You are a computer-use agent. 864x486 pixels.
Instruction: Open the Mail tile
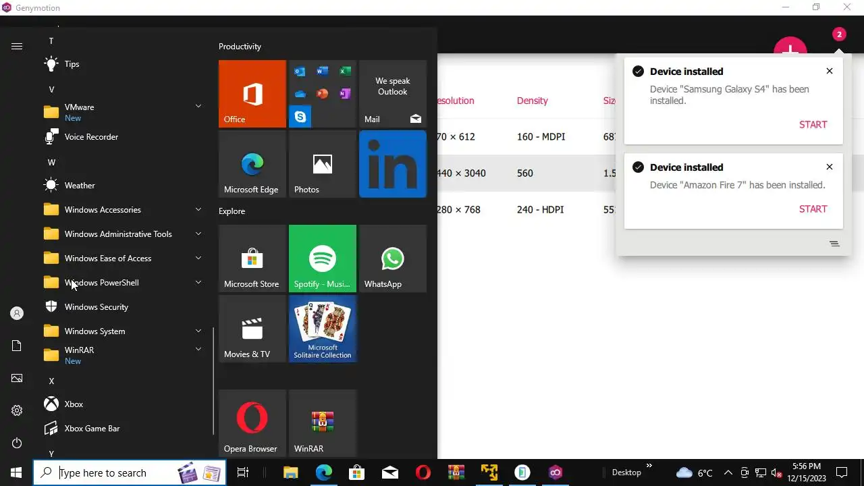pyautogui.click(x=393, y=94)
